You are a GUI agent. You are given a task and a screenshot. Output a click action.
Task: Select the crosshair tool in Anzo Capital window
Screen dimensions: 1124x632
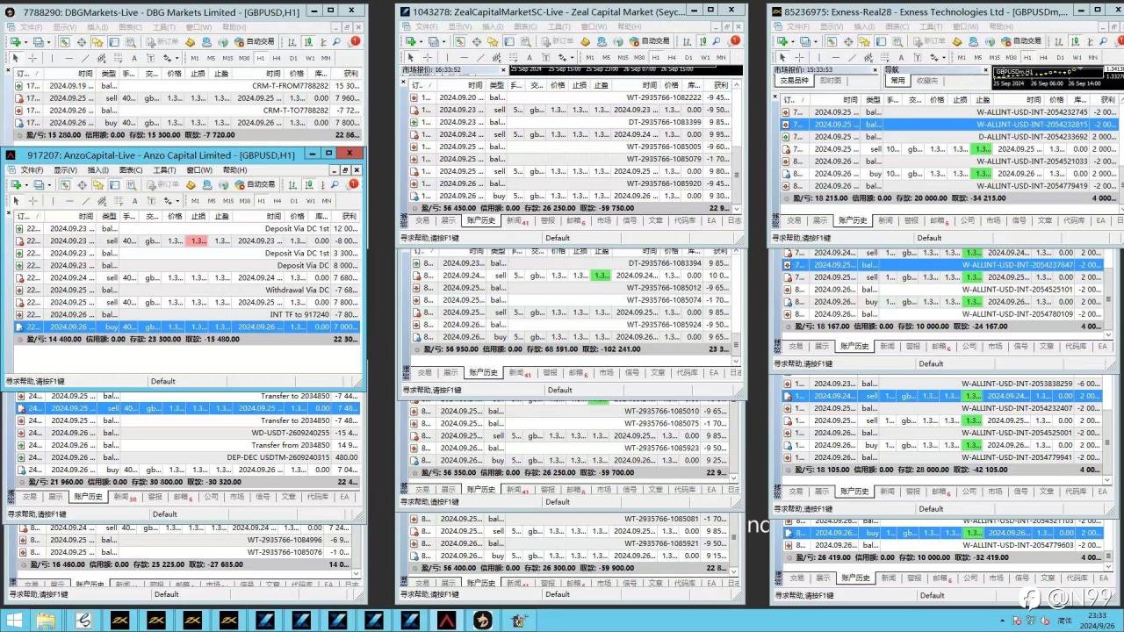33,201
